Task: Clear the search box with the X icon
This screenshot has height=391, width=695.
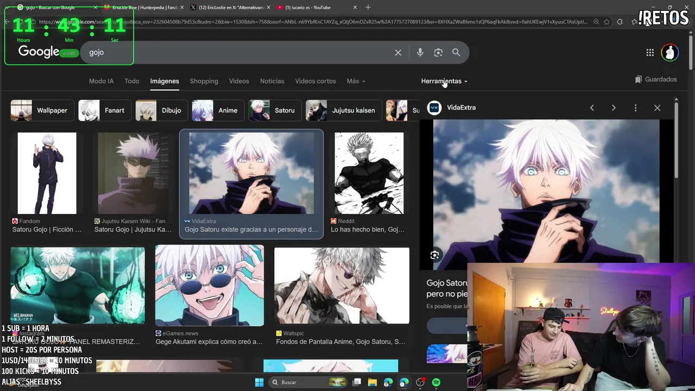Action: tap(398, 53)
